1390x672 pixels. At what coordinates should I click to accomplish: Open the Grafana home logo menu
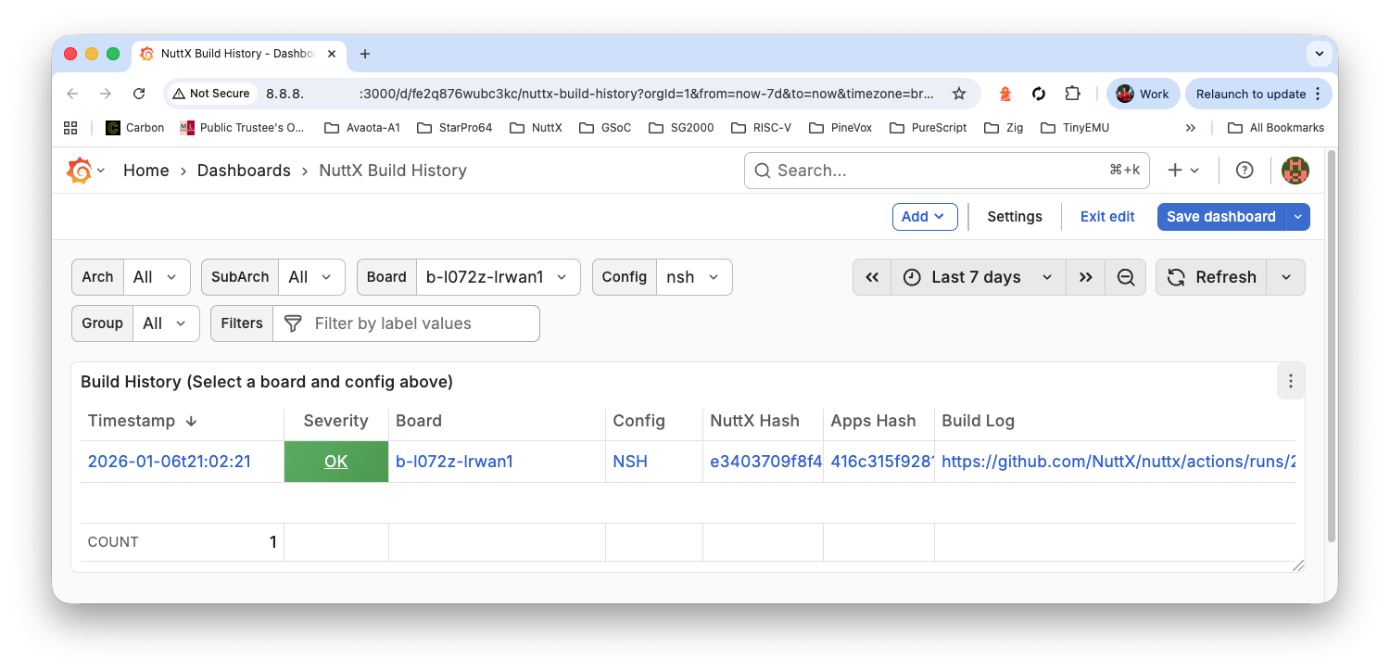(80, 170)
